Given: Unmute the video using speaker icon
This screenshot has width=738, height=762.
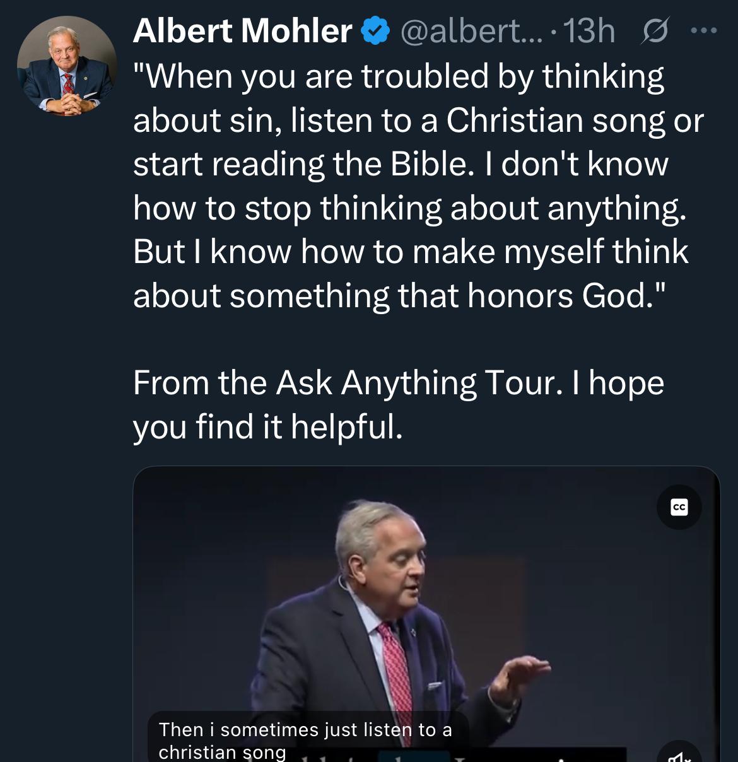Looking at the screenshot, I should pyautogui.click(x=677, y=756).
